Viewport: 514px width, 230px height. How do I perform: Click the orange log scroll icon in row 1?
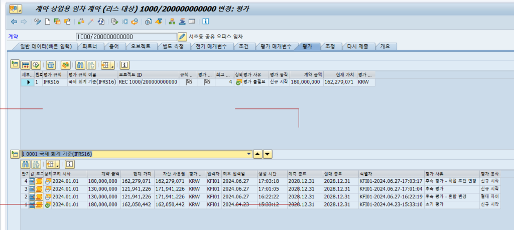click(x=39, y=205)
